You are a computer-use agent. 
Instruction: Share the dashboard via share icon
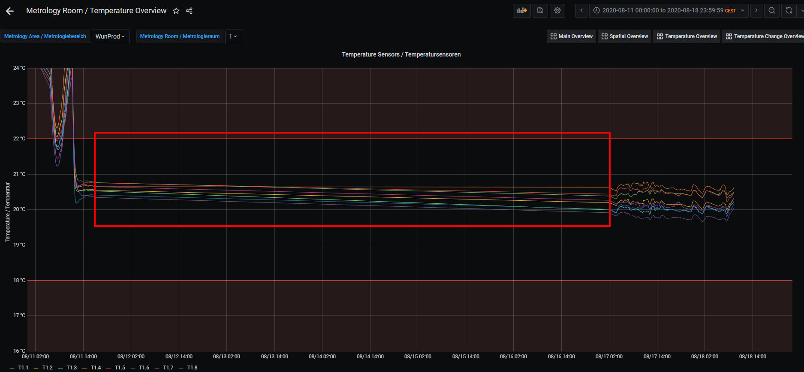[189, 11]
